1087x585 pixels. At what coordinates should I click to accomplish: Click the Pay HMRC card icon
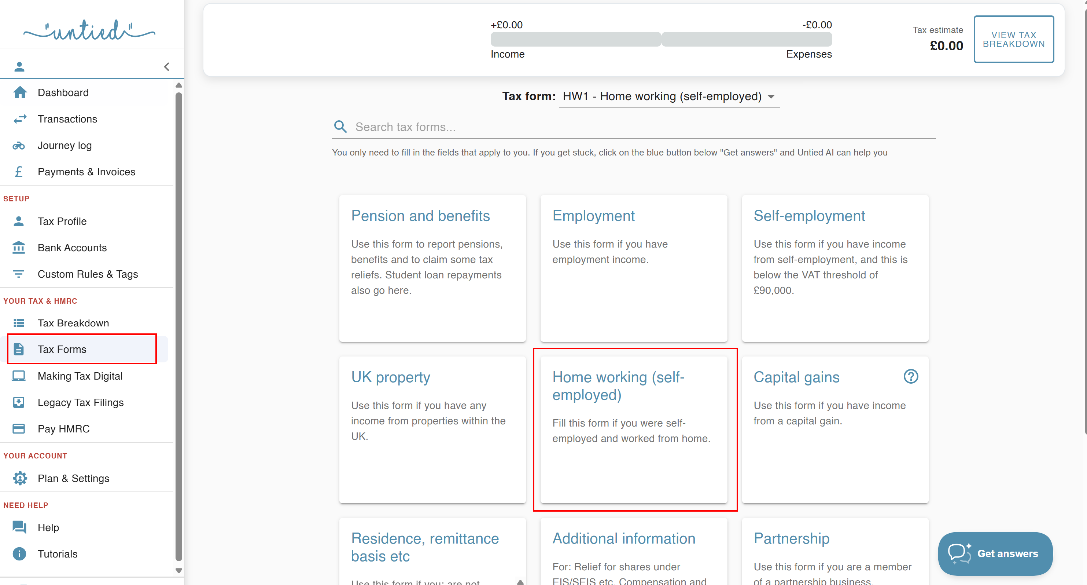click(x=19, y=429)
